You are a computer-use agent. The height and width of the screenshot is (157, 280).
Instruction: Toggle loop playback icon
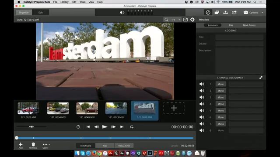[x=132, y=127]
